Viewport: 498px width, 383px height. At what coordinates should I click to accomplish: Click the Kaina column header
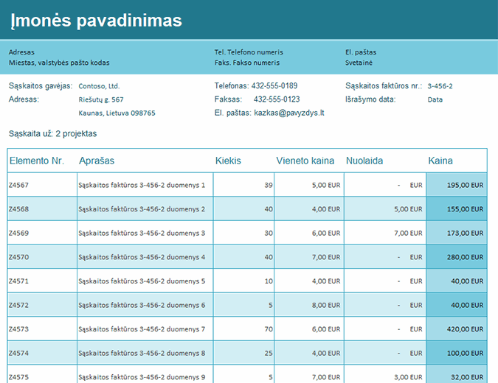click(440, 161)
